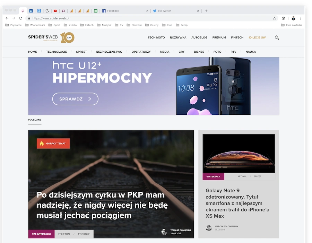Image resolution: width=312 pixels, height=243 pixels.
Task: Open the Źródła bookmarks folder
Action: (70, 25)
